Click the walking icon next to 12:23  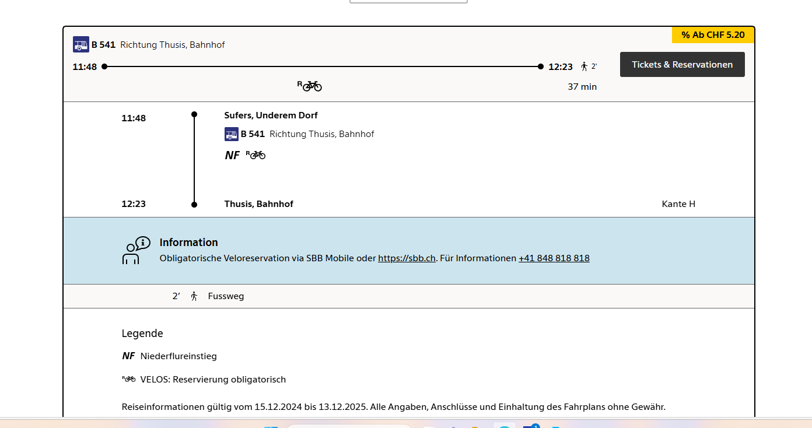click(584, 66)
